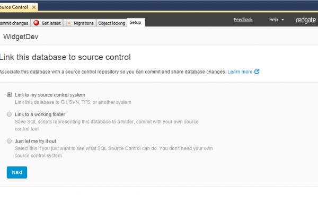Expand the Help dropdown arrow
The width and height of the screenshot is (318, 212).
click(282, 20)
